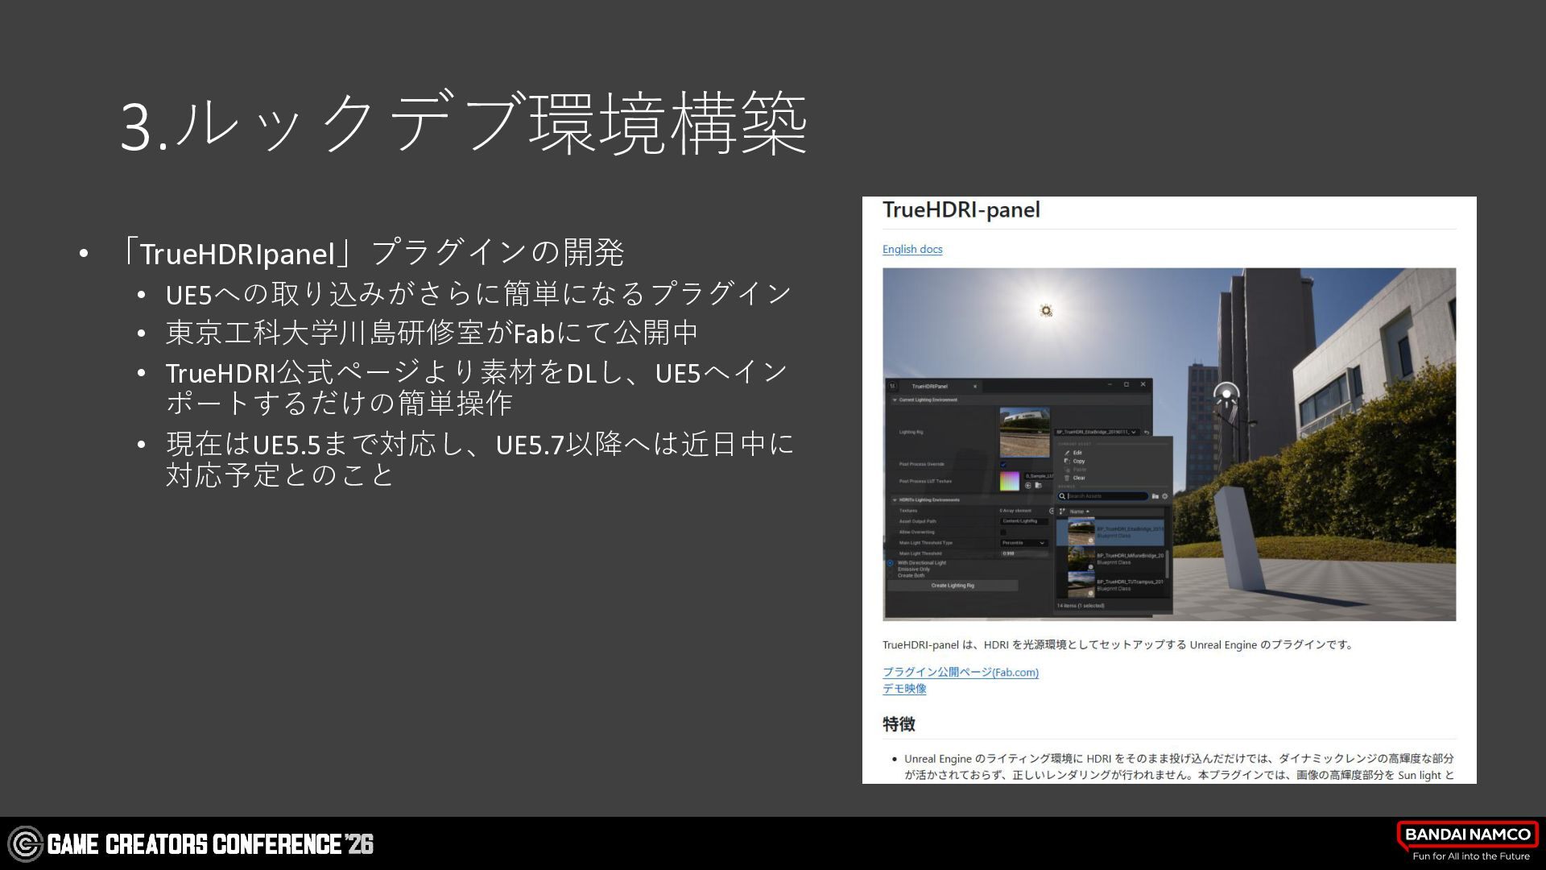The height and width of the screenshot is (870, 1546).
Task: Toggle the Post Process Override checkbox
Action: tap(1003, 465)
